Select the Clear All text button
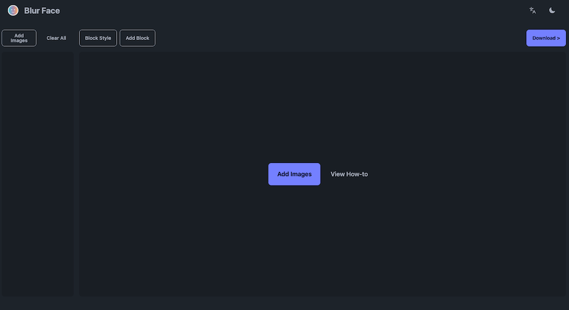 [56, 38]
